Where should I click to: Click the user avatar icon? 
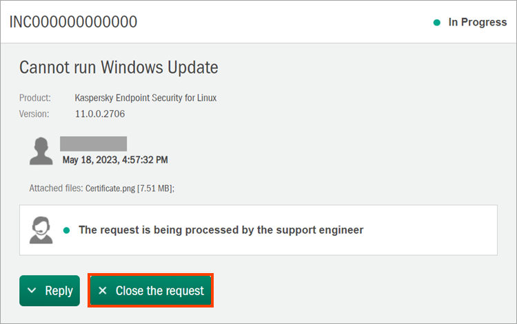click(x=41, y=151)
